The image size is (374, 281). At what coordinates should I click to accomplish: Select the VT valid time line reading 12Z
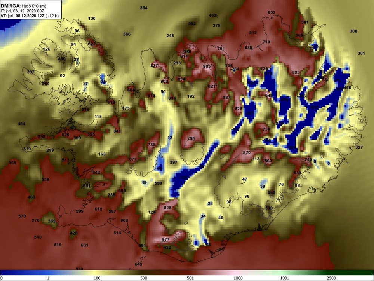point(30,16)
